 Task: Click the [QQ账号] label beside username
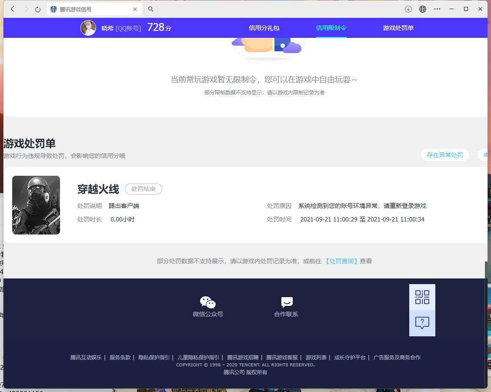(x=128, y=28)
